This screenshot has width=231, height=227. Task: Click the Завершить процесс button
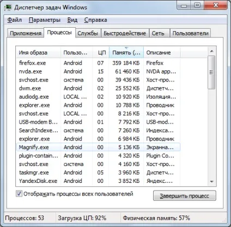tap(185, 196)
